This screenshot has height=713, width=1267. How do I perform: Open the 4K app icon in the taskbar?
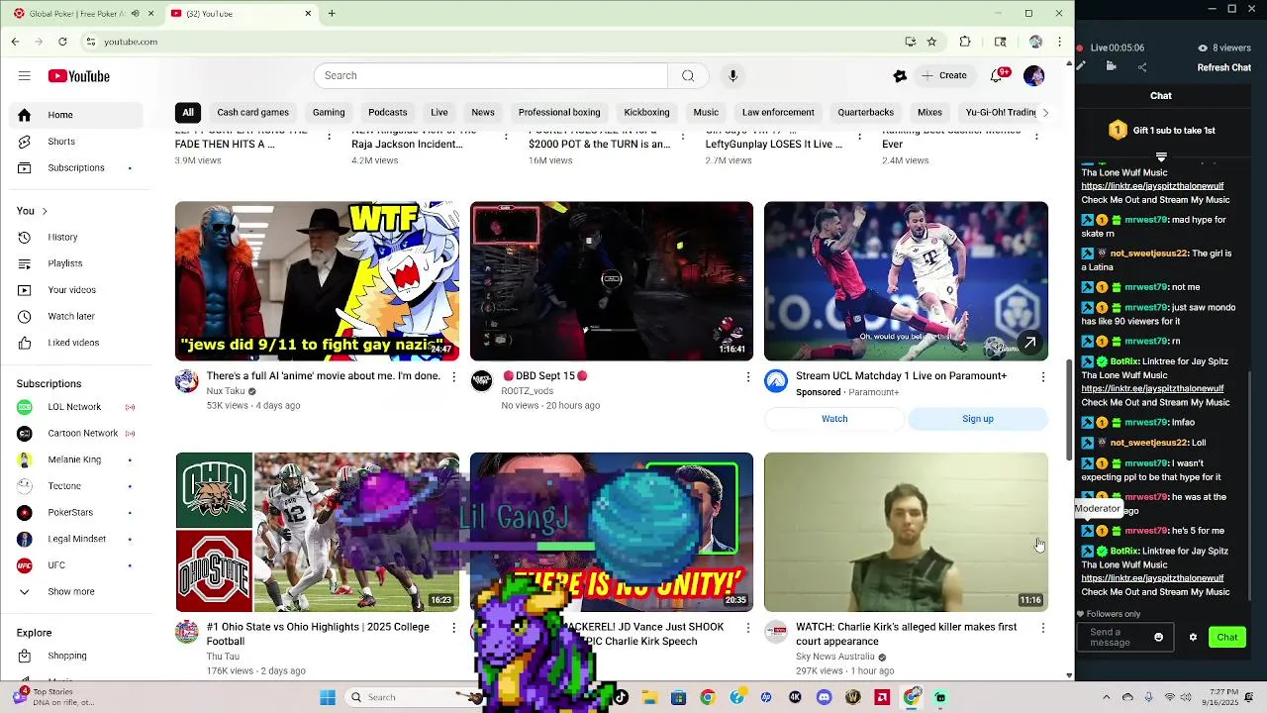(795, 697)
